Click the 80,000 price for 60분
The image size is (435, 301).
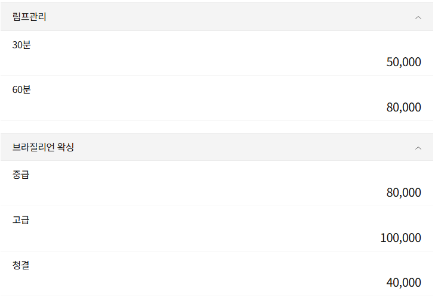point(403,107)
